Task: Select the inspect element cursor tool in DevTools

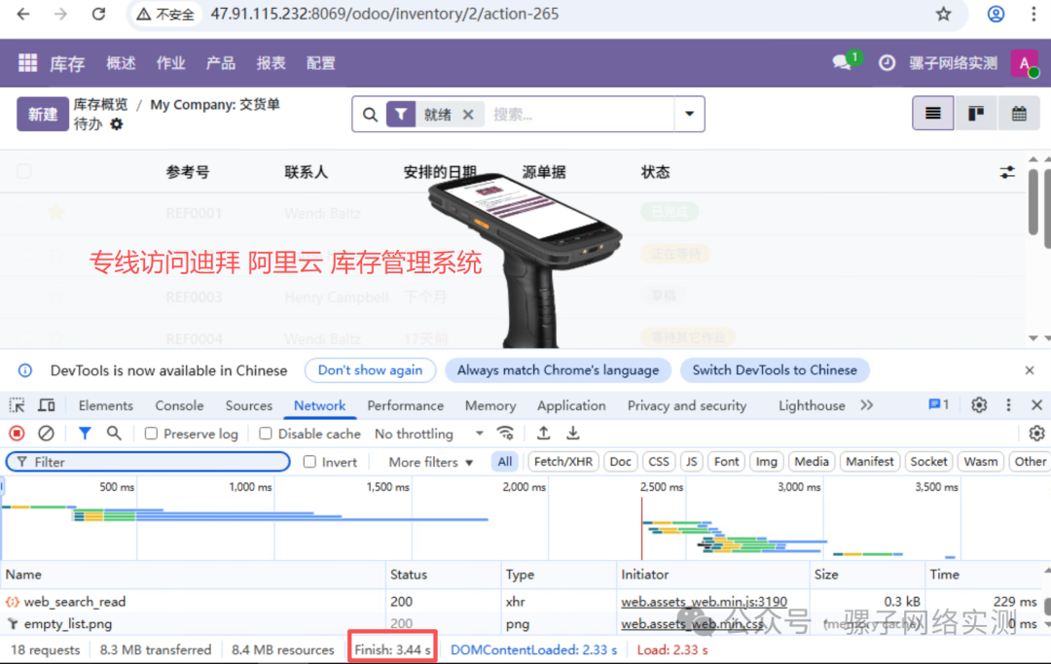Action: coord(15,405)
